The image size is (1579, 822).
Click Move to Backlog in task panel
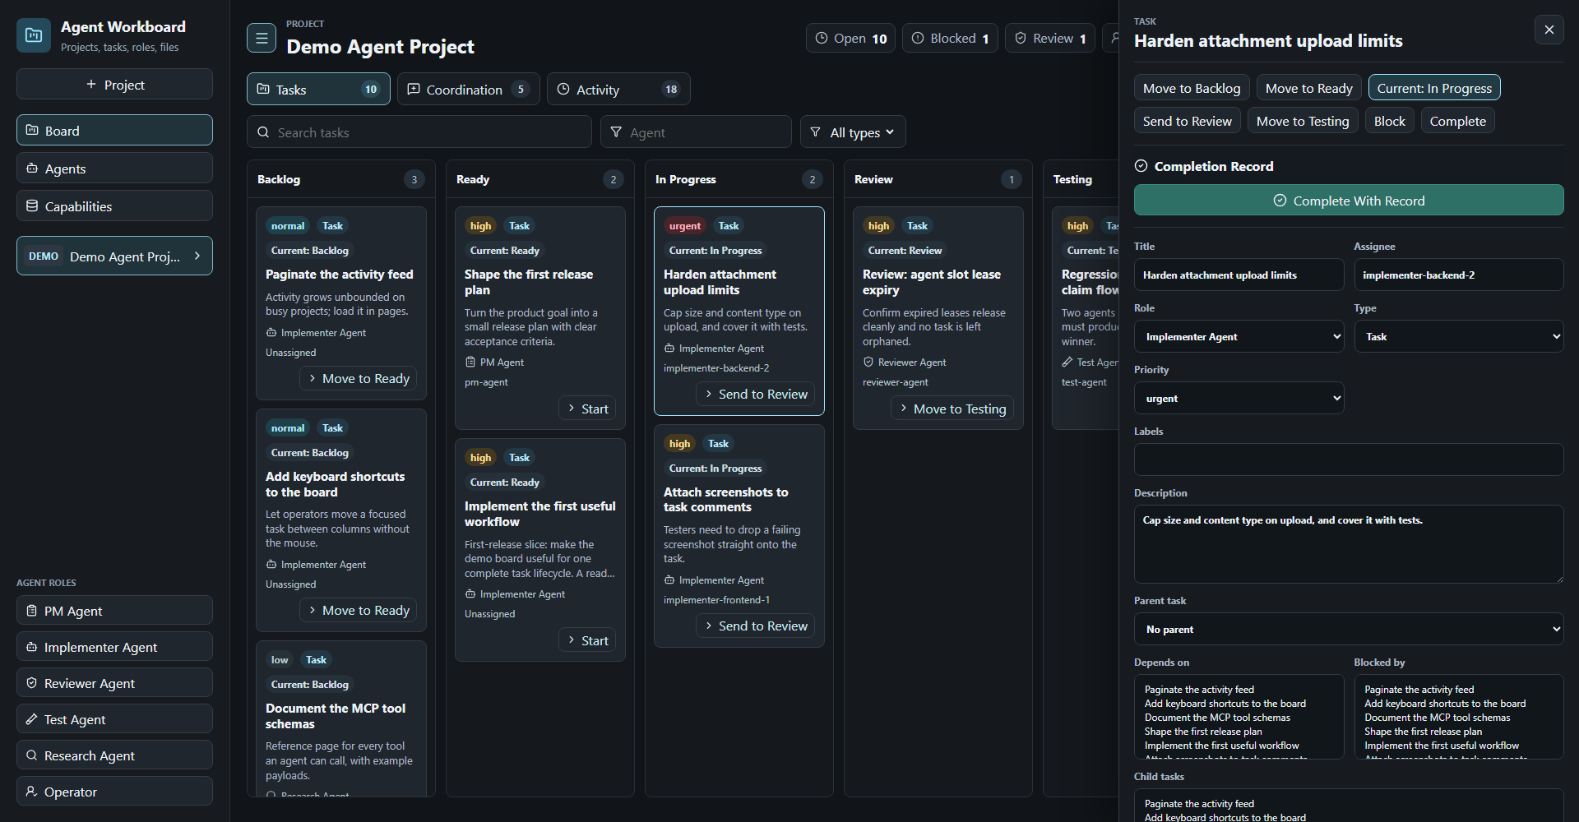click(1192, 88)
